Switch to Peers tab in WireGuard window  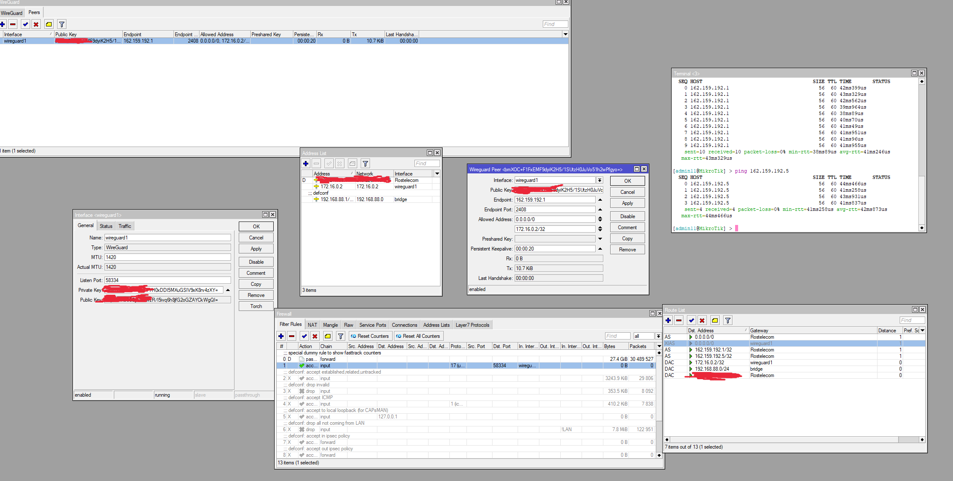click(34, 12)
